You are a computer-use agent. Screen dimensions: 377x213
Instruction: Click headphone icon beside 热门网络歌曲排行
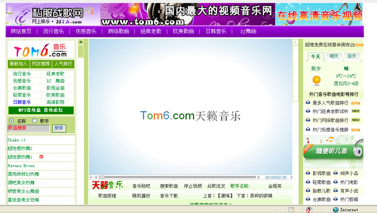tap(308, 120)
